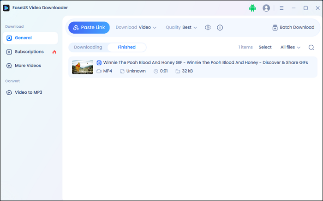Click the info circle icon

[x=220, y=27]
